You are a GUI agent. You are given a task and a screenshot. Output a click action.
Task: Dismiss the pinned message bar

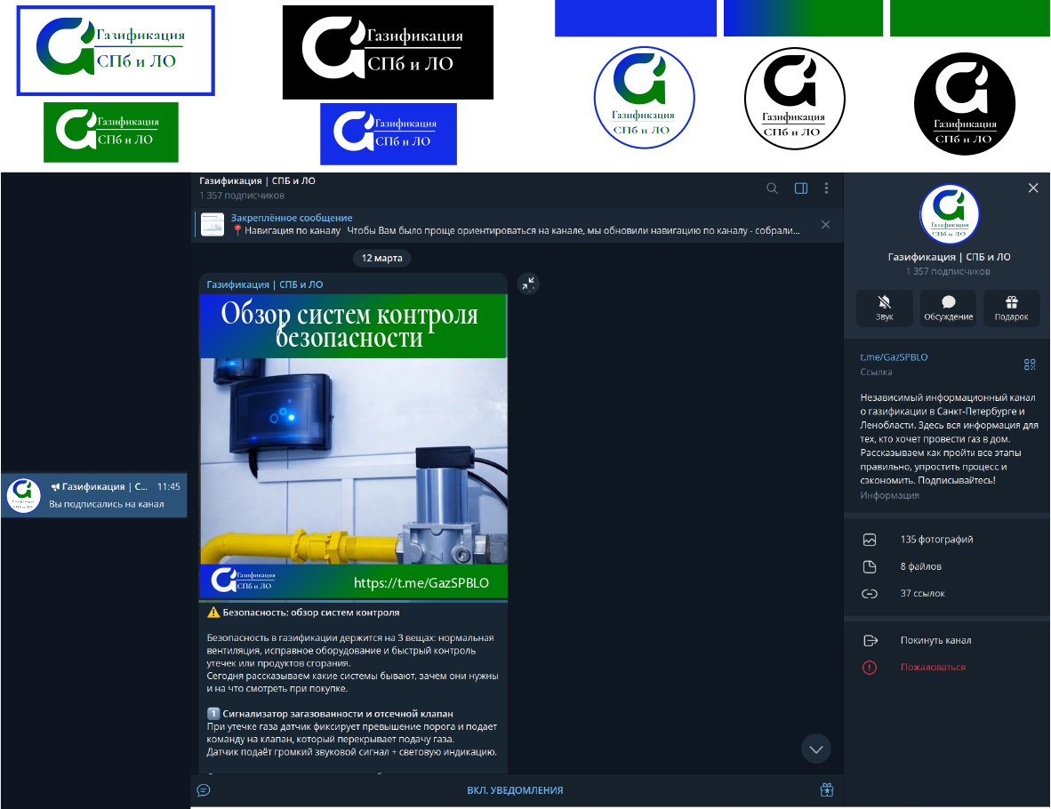coord(826,225)
